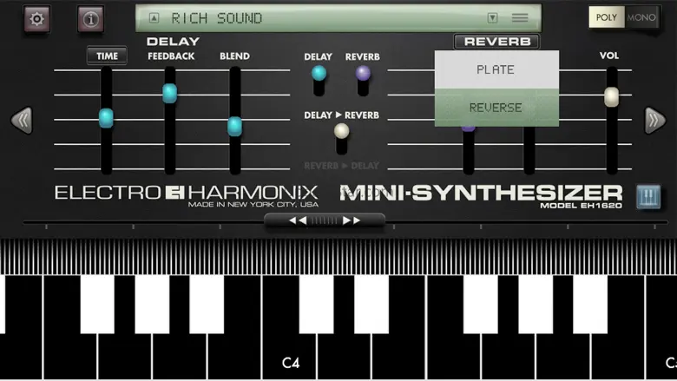The image size is (677, 381).
Task: Click the partially hidden purple reverb slider knob
Action: click(x=469, y=128)
